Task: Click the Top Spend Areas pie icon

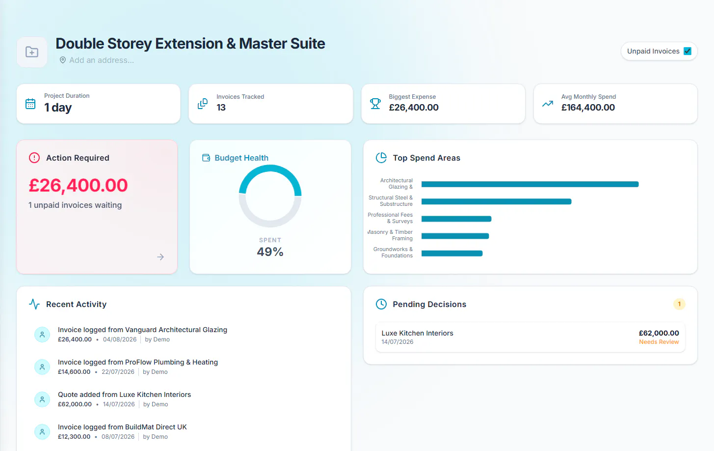Action: 381,158
